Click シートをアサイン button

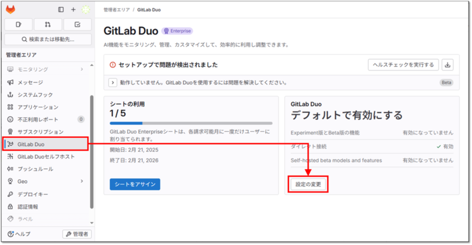point(135,184)
